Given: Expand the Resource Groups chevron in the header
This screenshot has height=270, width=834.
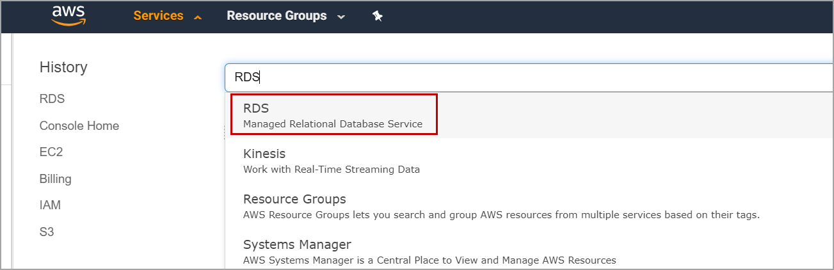Looking at the screenshot, I should 341,17.
